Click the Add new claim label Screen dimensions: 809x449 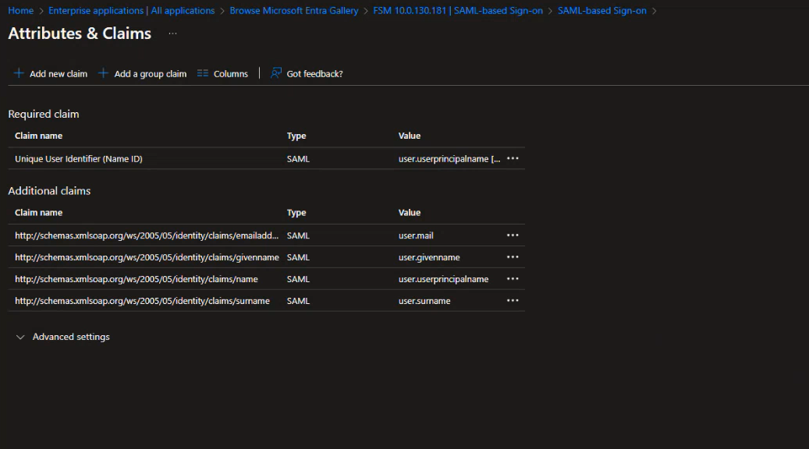(59, 74)
